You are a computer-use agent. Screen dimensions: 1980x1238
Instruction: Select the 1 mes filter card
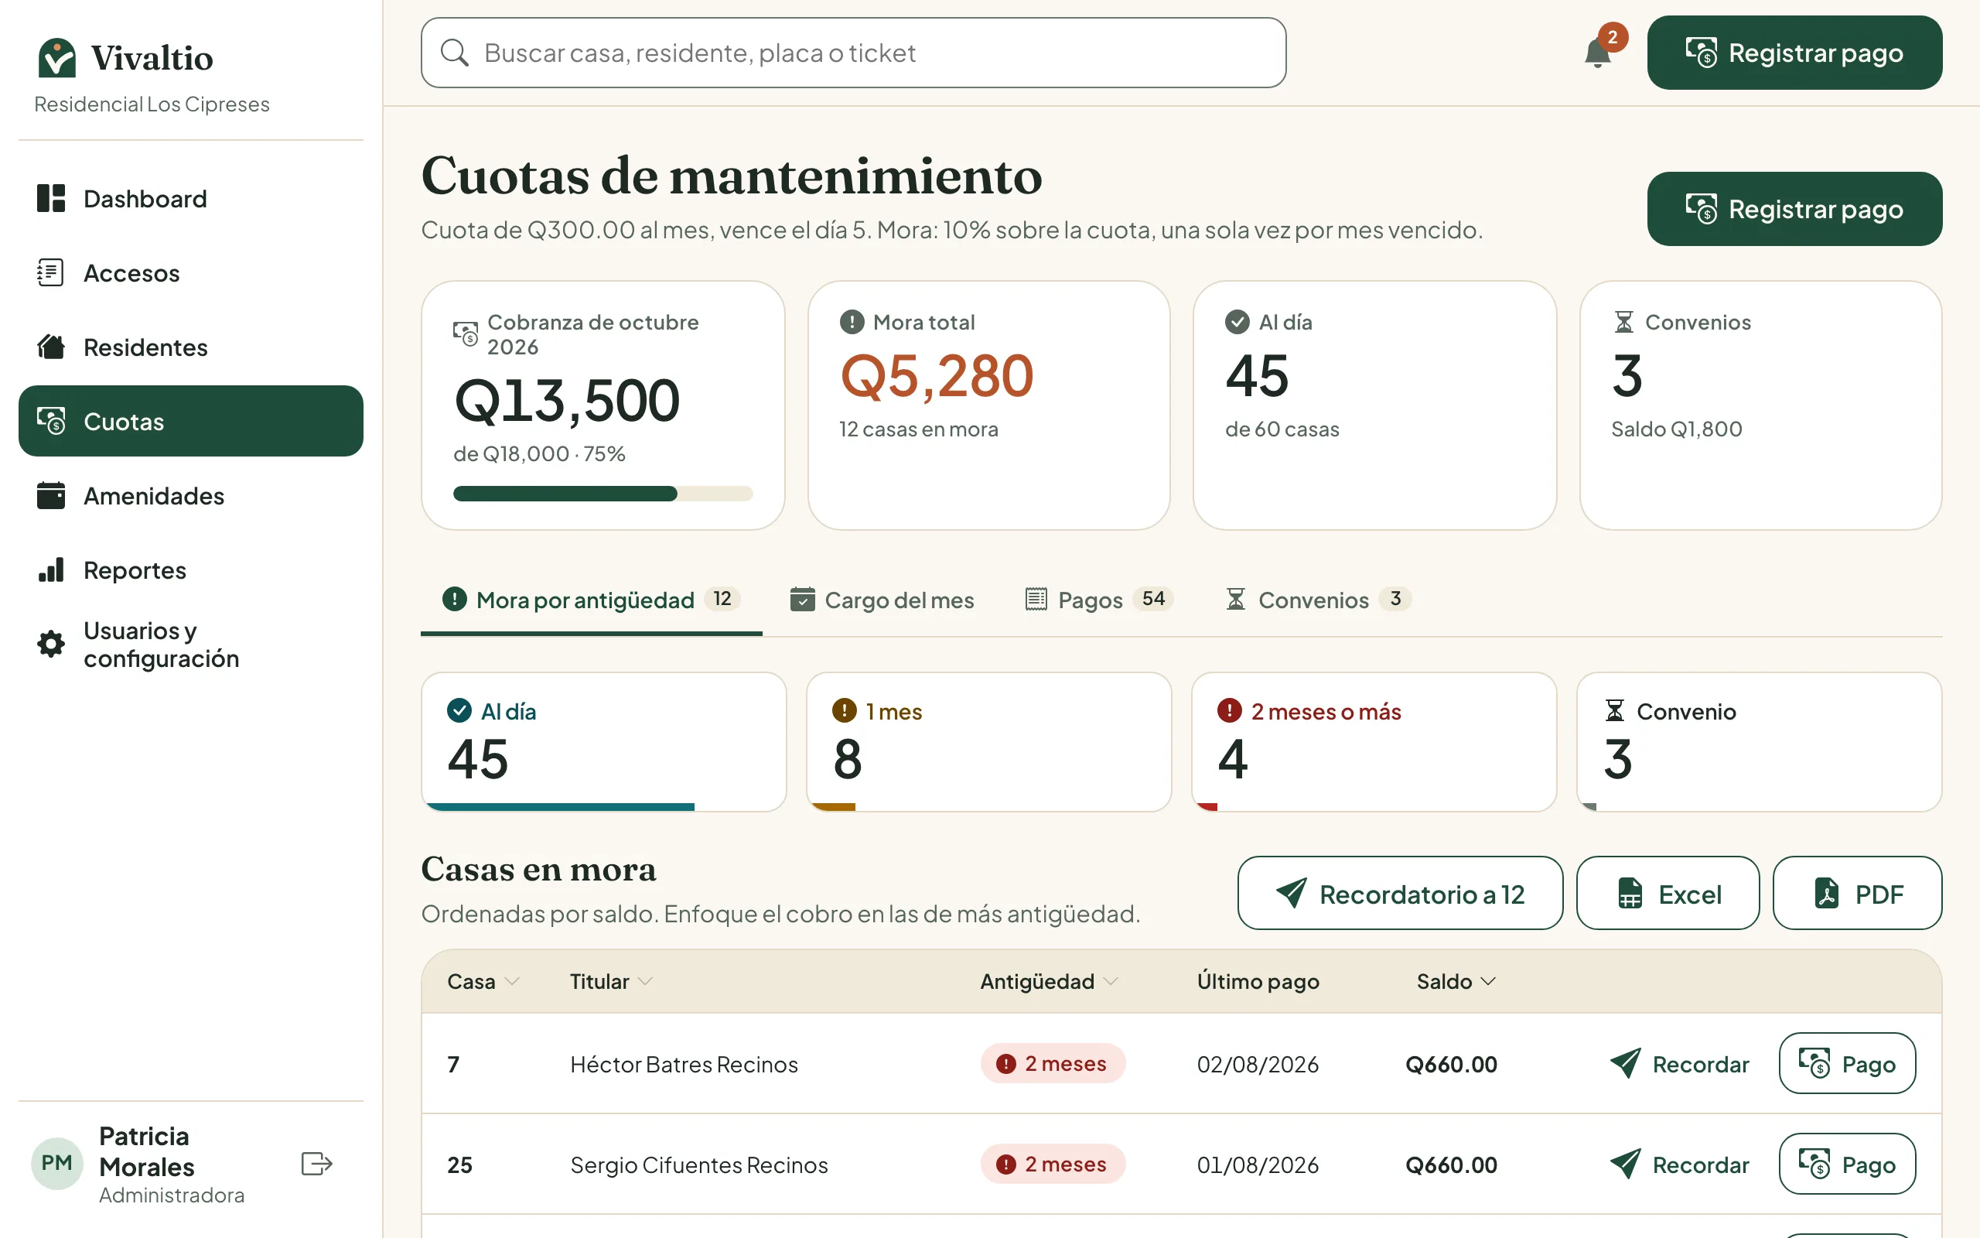tap(988, 742)
